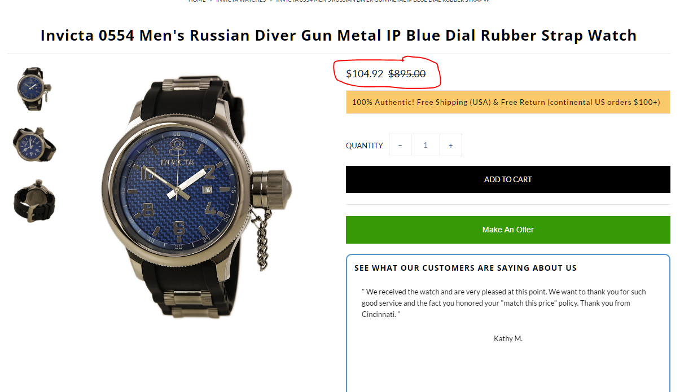Click the reviewer name Kathy M.
Screen dimensions: 693x392
point(508,338)
